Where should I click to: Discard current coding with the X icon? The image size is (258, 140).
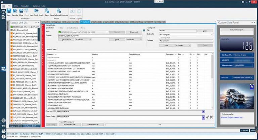point(211,116)
